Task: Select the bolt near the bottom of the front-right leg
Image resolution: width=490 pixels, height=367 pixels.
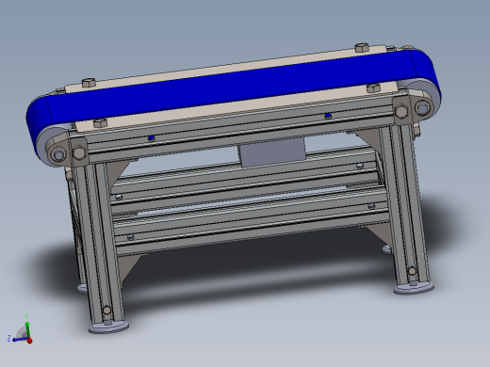Action: [x=412, y=271]
